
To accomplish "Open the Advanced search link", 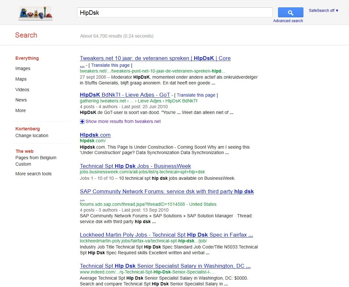I will 288,21.
